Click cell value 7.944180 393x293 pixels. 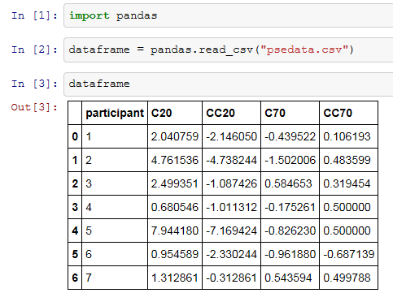pos(175,231)
